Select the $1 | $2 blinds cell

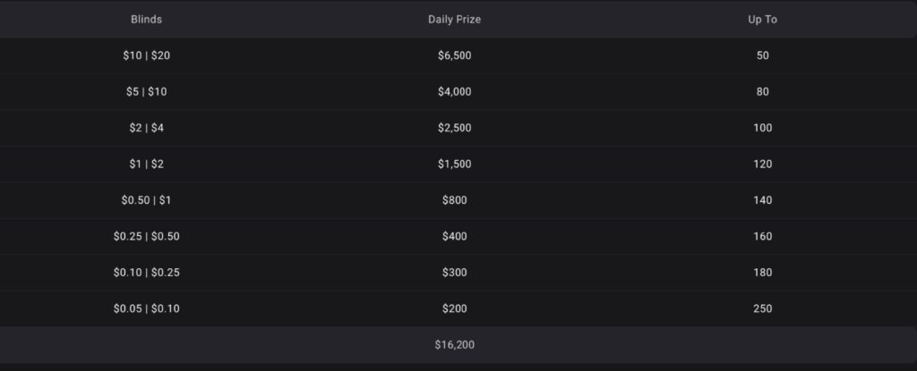(146, 164)
